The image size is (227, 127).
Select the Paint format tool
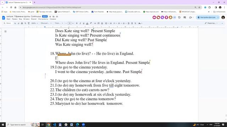[x=29, y=23]
